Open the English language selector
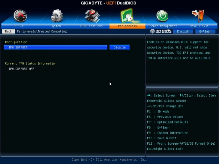This screenshot has height=164, width=219. [183, 31]
